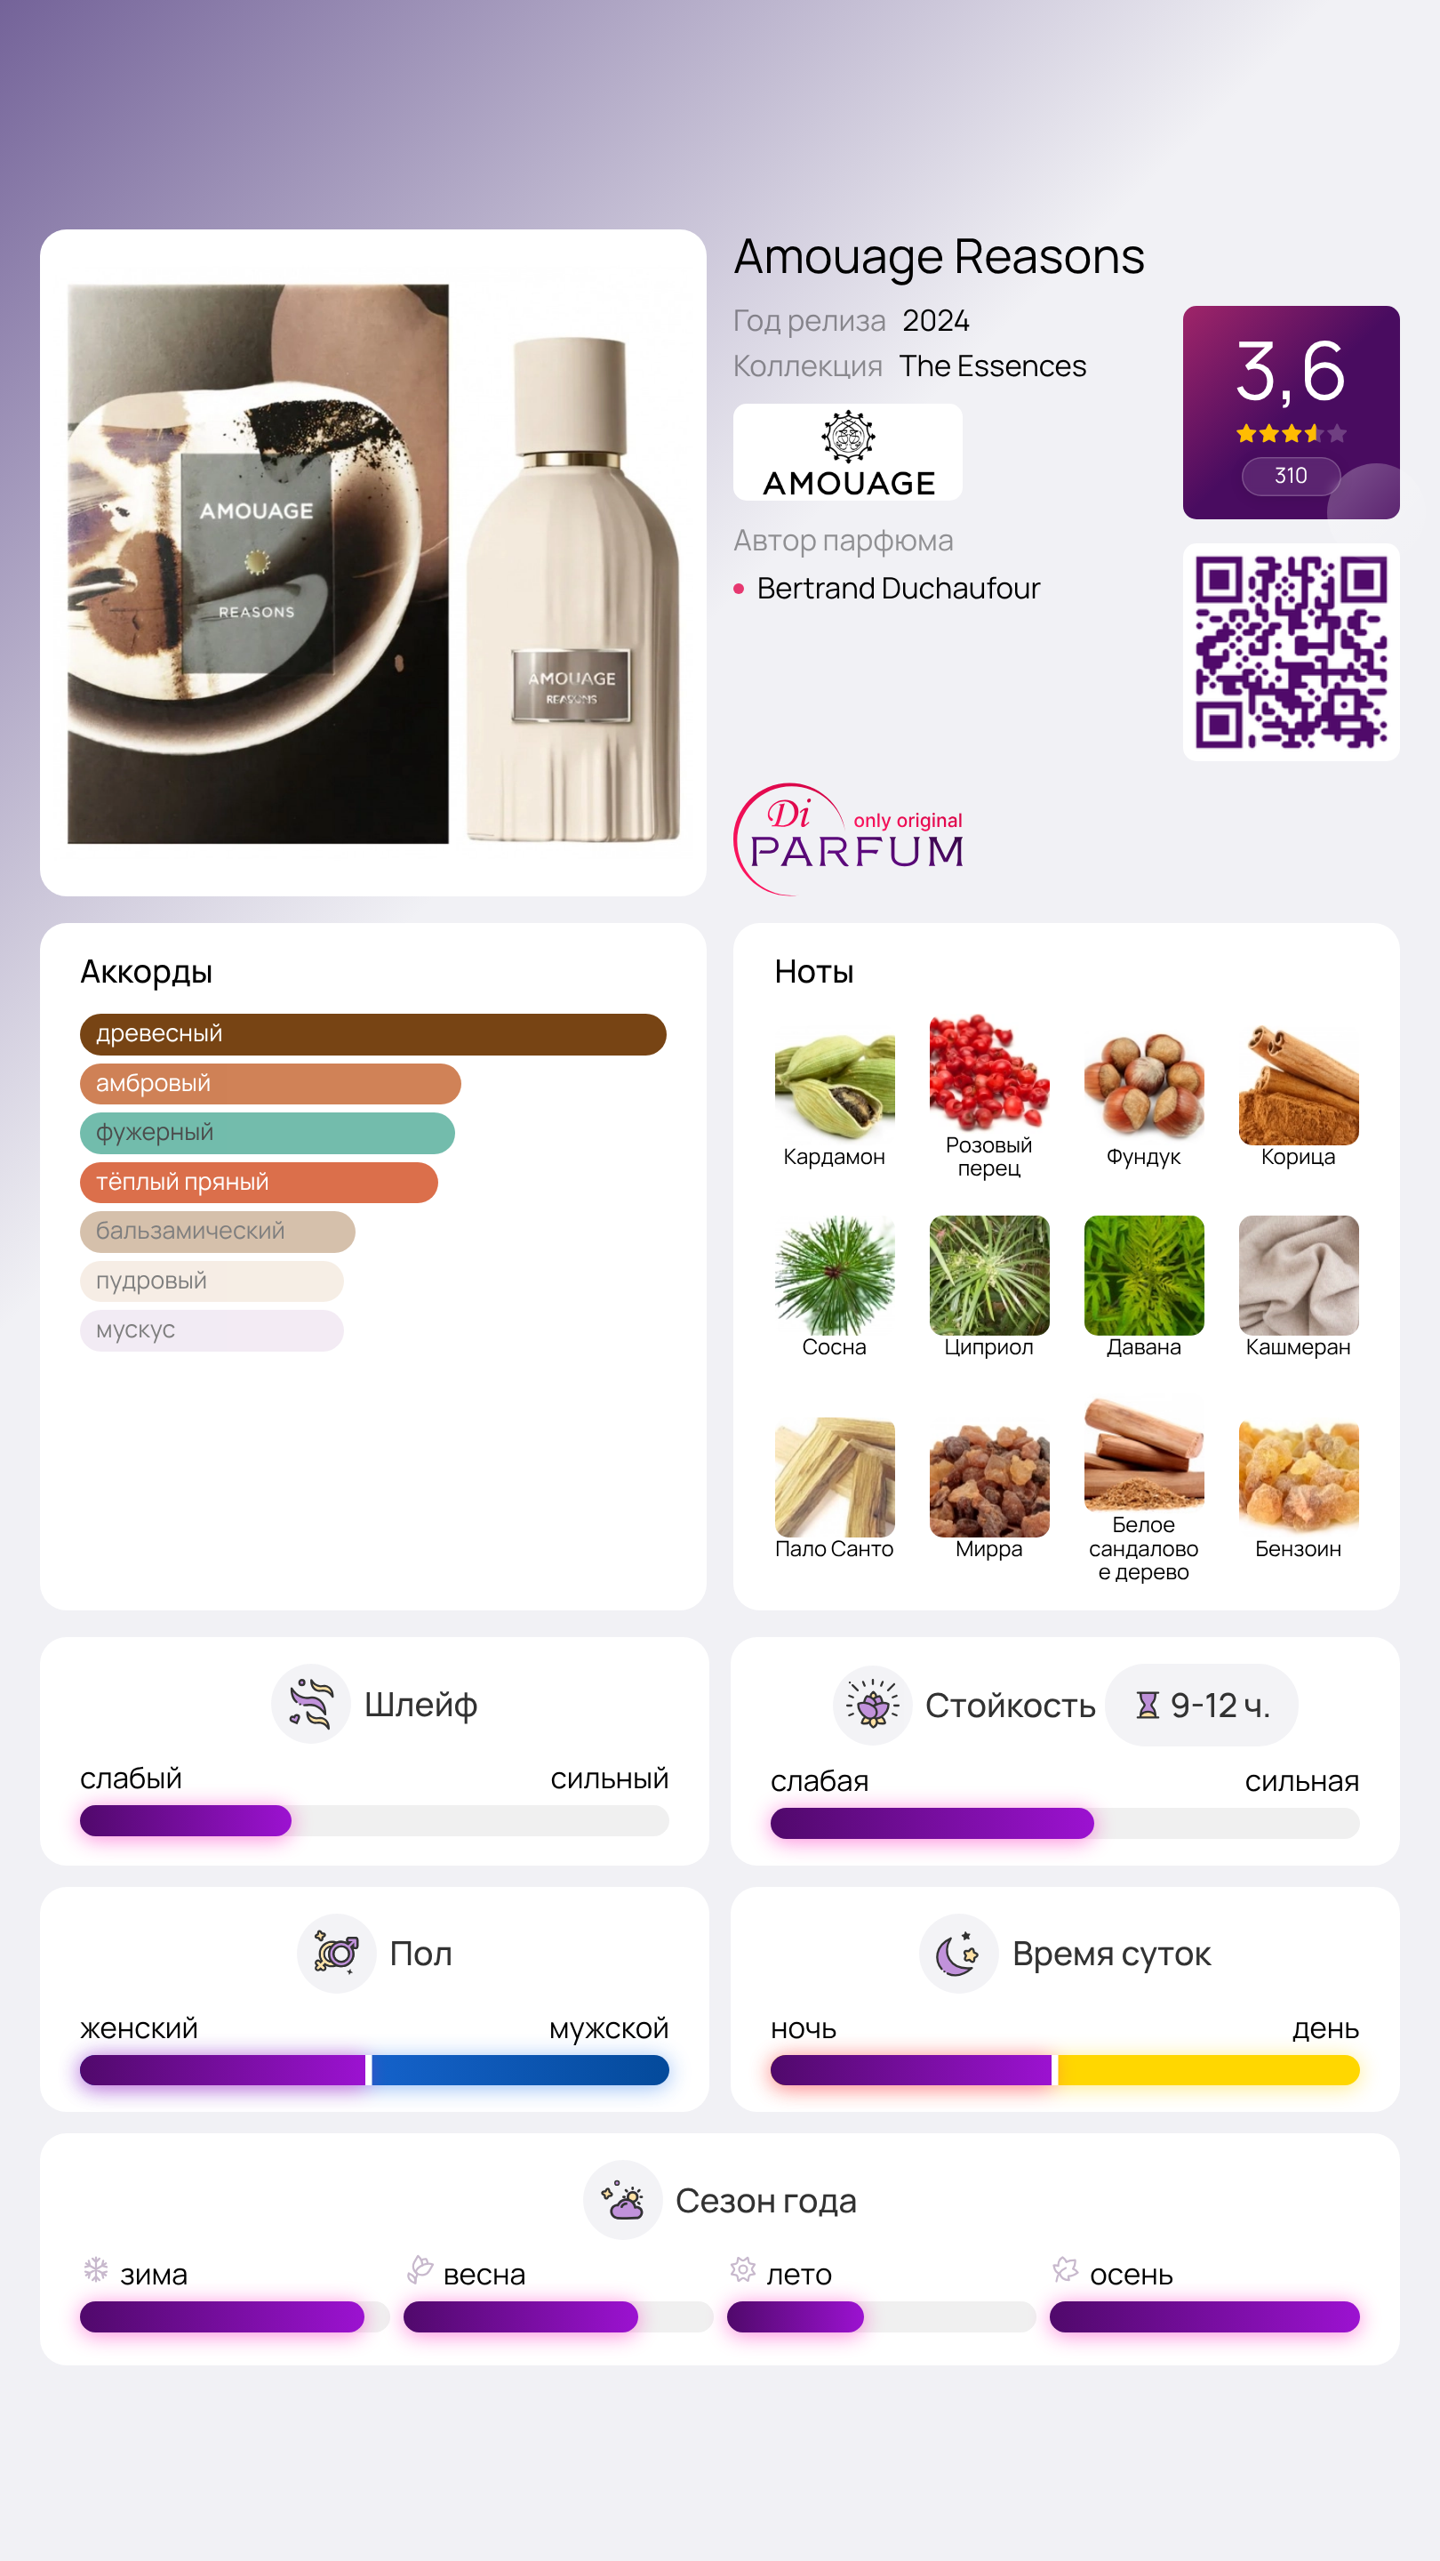1440x2561 pixels.
Task: Click the Бензоин note thumbnail
Action: [1298, 1477]
